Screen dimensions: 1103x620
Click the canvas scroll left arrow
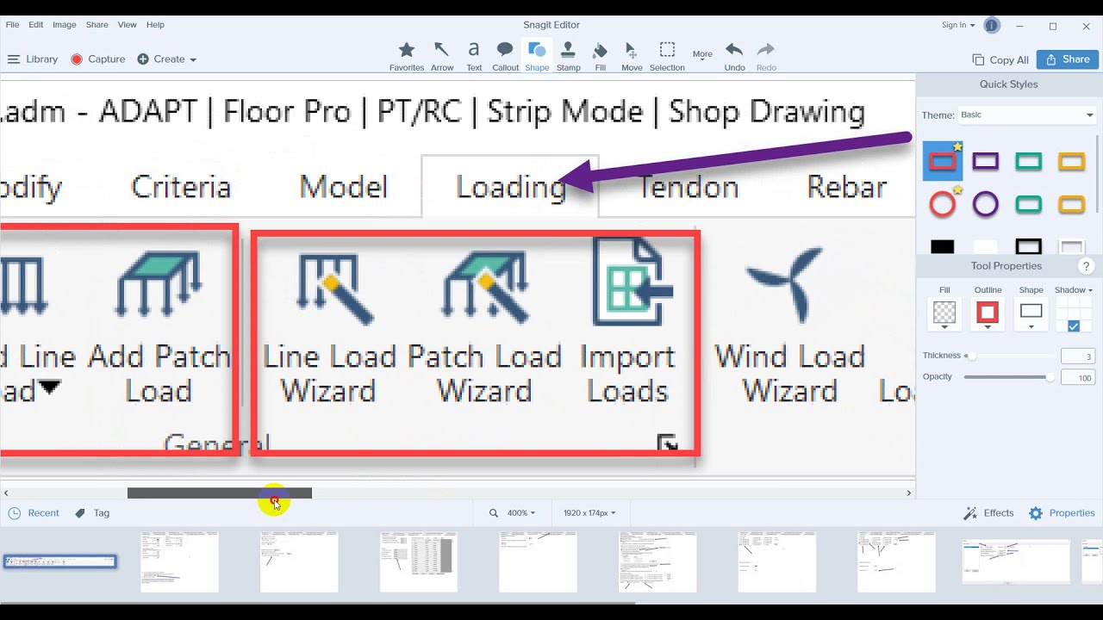6,493
